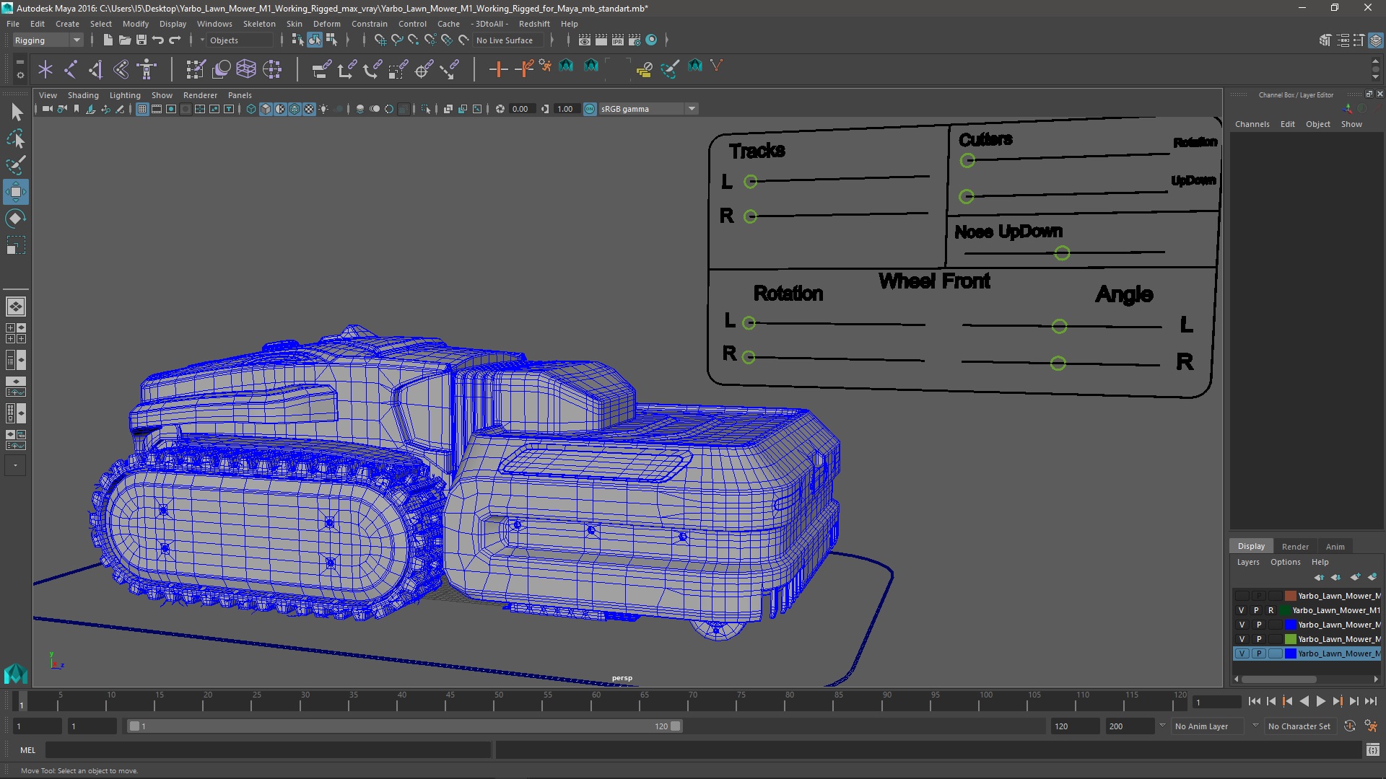Open the Skeleton menu
This screenshot has height=779, width=1386.
point(258,24)
